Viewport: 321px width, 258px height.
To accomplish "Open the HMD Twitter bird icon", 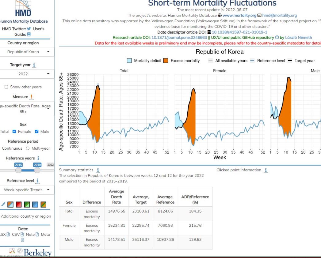I will [28, 29].
